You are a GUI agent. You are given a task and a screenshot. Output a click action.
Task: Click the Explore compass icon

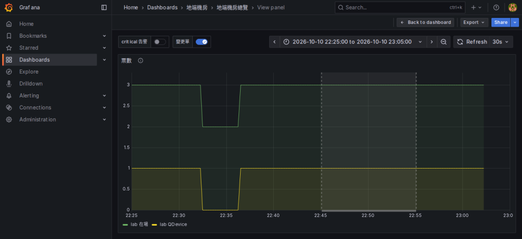9,71
